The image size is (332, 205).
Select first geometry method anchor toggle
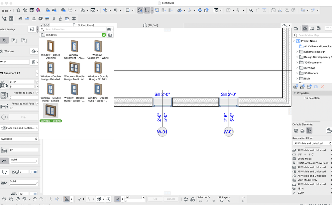click(4, 40)
